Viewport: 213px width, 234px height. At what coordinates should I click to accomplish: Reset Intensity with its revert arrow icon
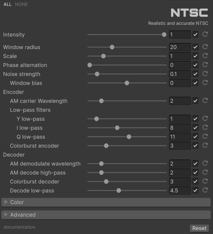205,34
